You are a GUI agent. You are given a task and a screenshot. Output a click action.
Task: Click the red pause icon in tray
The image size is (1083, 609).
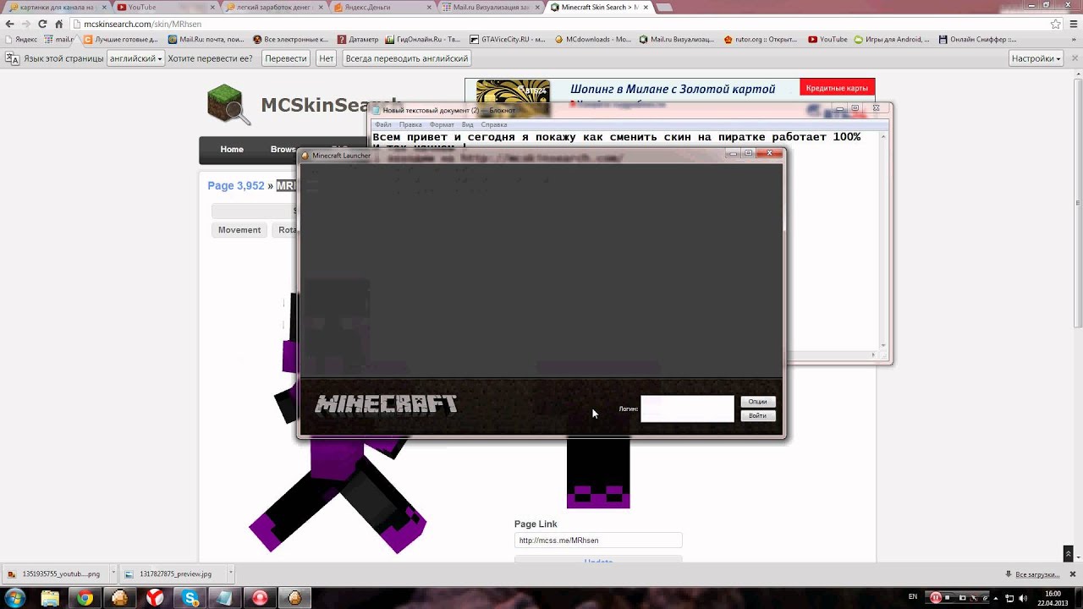tap(936, 597)
